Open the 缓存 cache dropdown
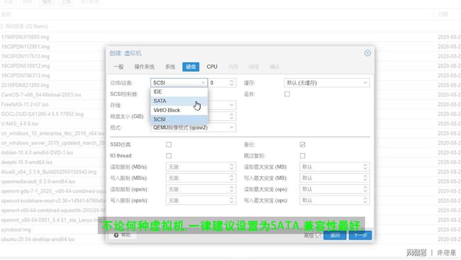Screen dimensions: 461x260 point(327,83)
